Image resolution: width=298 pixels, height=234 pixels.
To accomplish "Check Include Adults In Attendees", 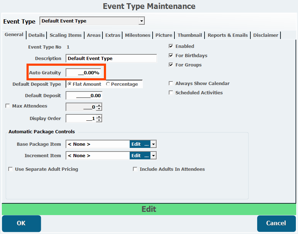I will [x=135, y=169].
